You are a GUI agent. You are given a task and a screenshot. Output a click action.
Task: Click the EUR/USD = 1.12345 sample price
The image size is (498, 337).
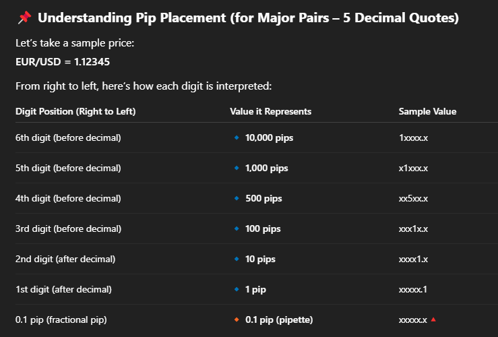click(63, 61)
